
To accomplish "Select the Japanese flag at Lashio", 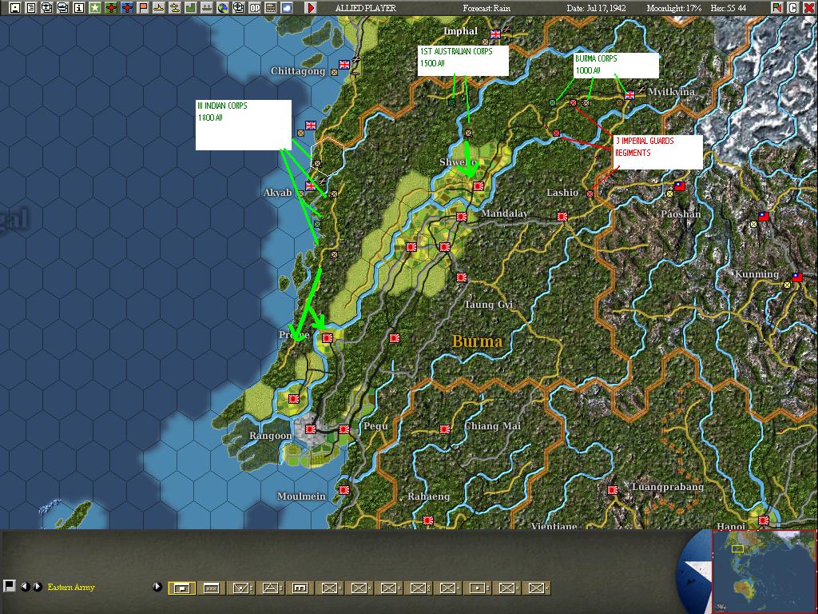I will [562, 216].
